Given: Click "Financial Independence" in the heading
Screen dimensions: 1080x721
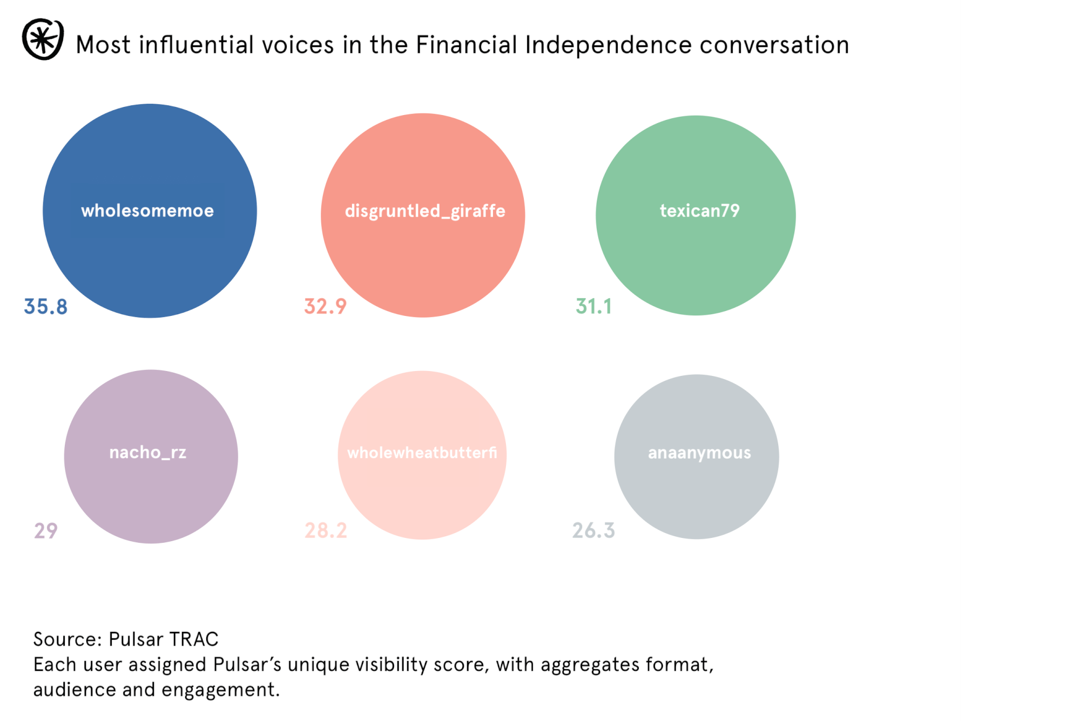Looking at the screenshot, I should [553, 45].
